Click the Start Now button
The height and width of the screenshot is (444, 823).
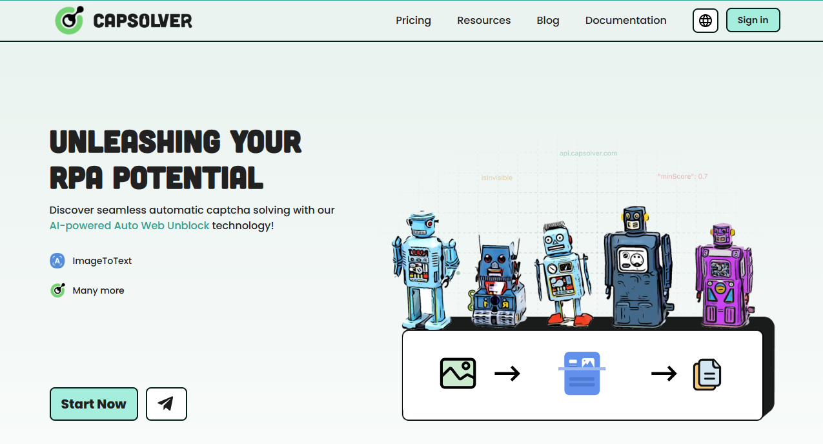coord(94,403)
